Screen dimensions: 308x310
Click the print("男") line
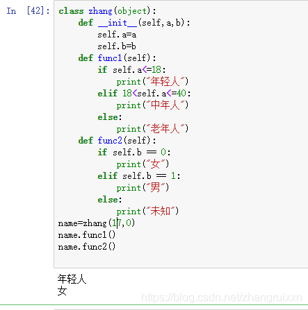tap(143, 188)
